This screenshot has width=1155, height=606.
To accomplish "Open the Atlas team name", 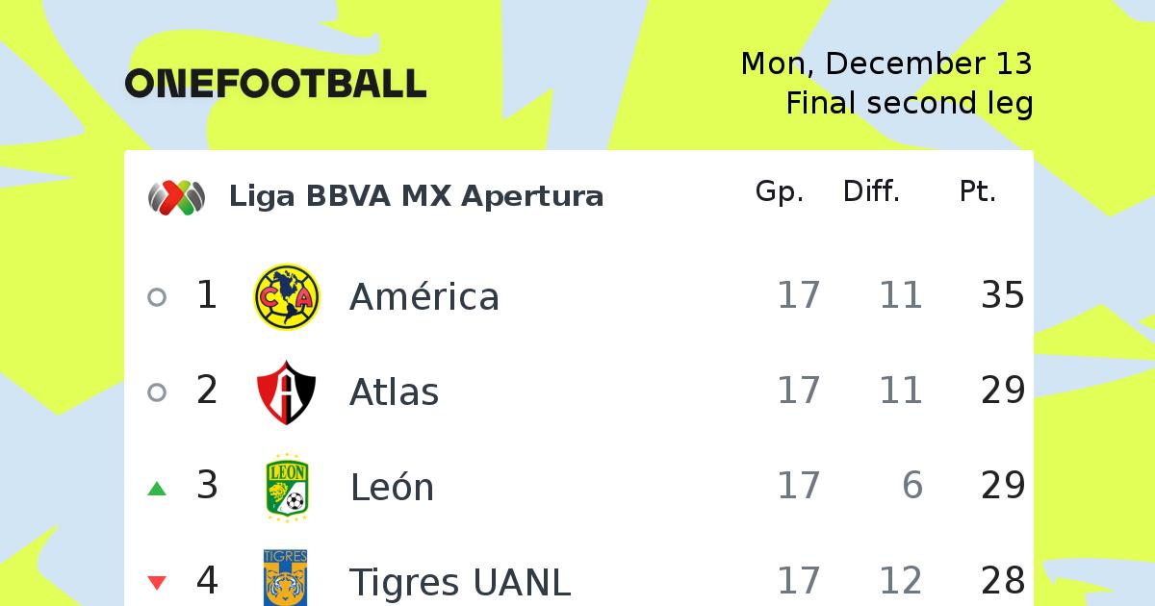I will tap(394, 391).
